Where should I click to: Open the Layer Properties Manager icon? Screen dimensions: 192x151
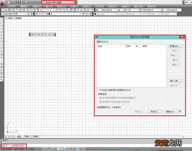[x=36, y=14]
